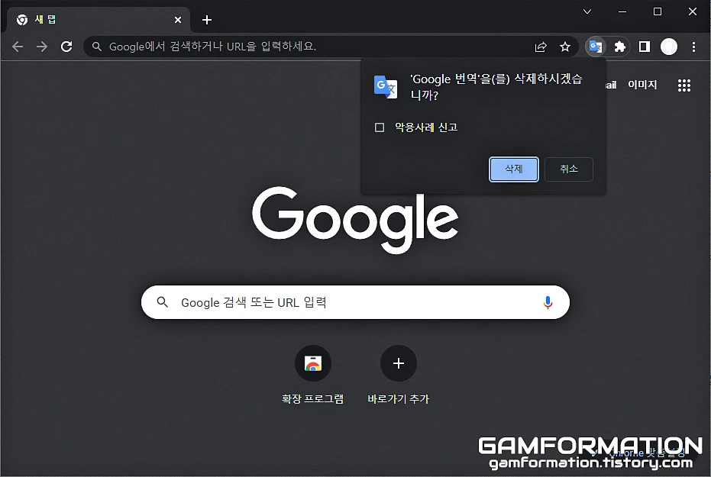711x477 pixels.
Task: Click the back navigation arrow
Action: (x=18, y=47)
